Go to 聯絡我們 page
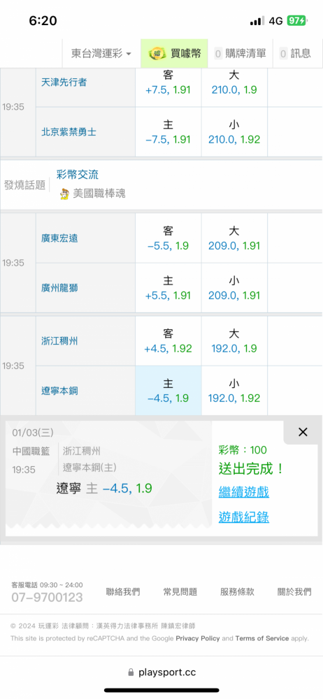The height and width of the screenshot is (699, 323). [x=122, y=591]
